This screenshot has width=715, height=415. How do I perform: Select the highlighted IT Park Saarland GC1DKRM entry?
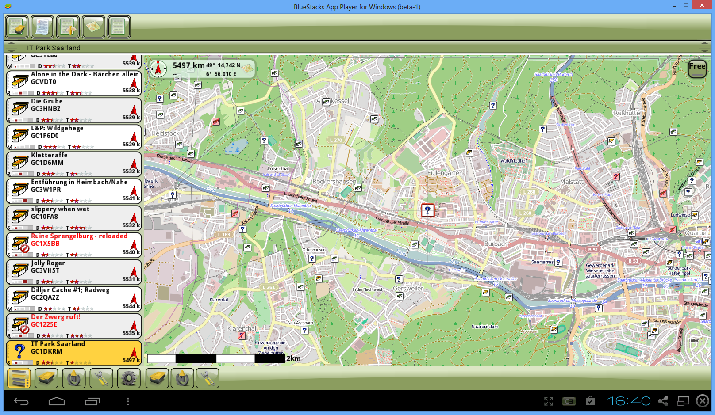tap(74, 353)
